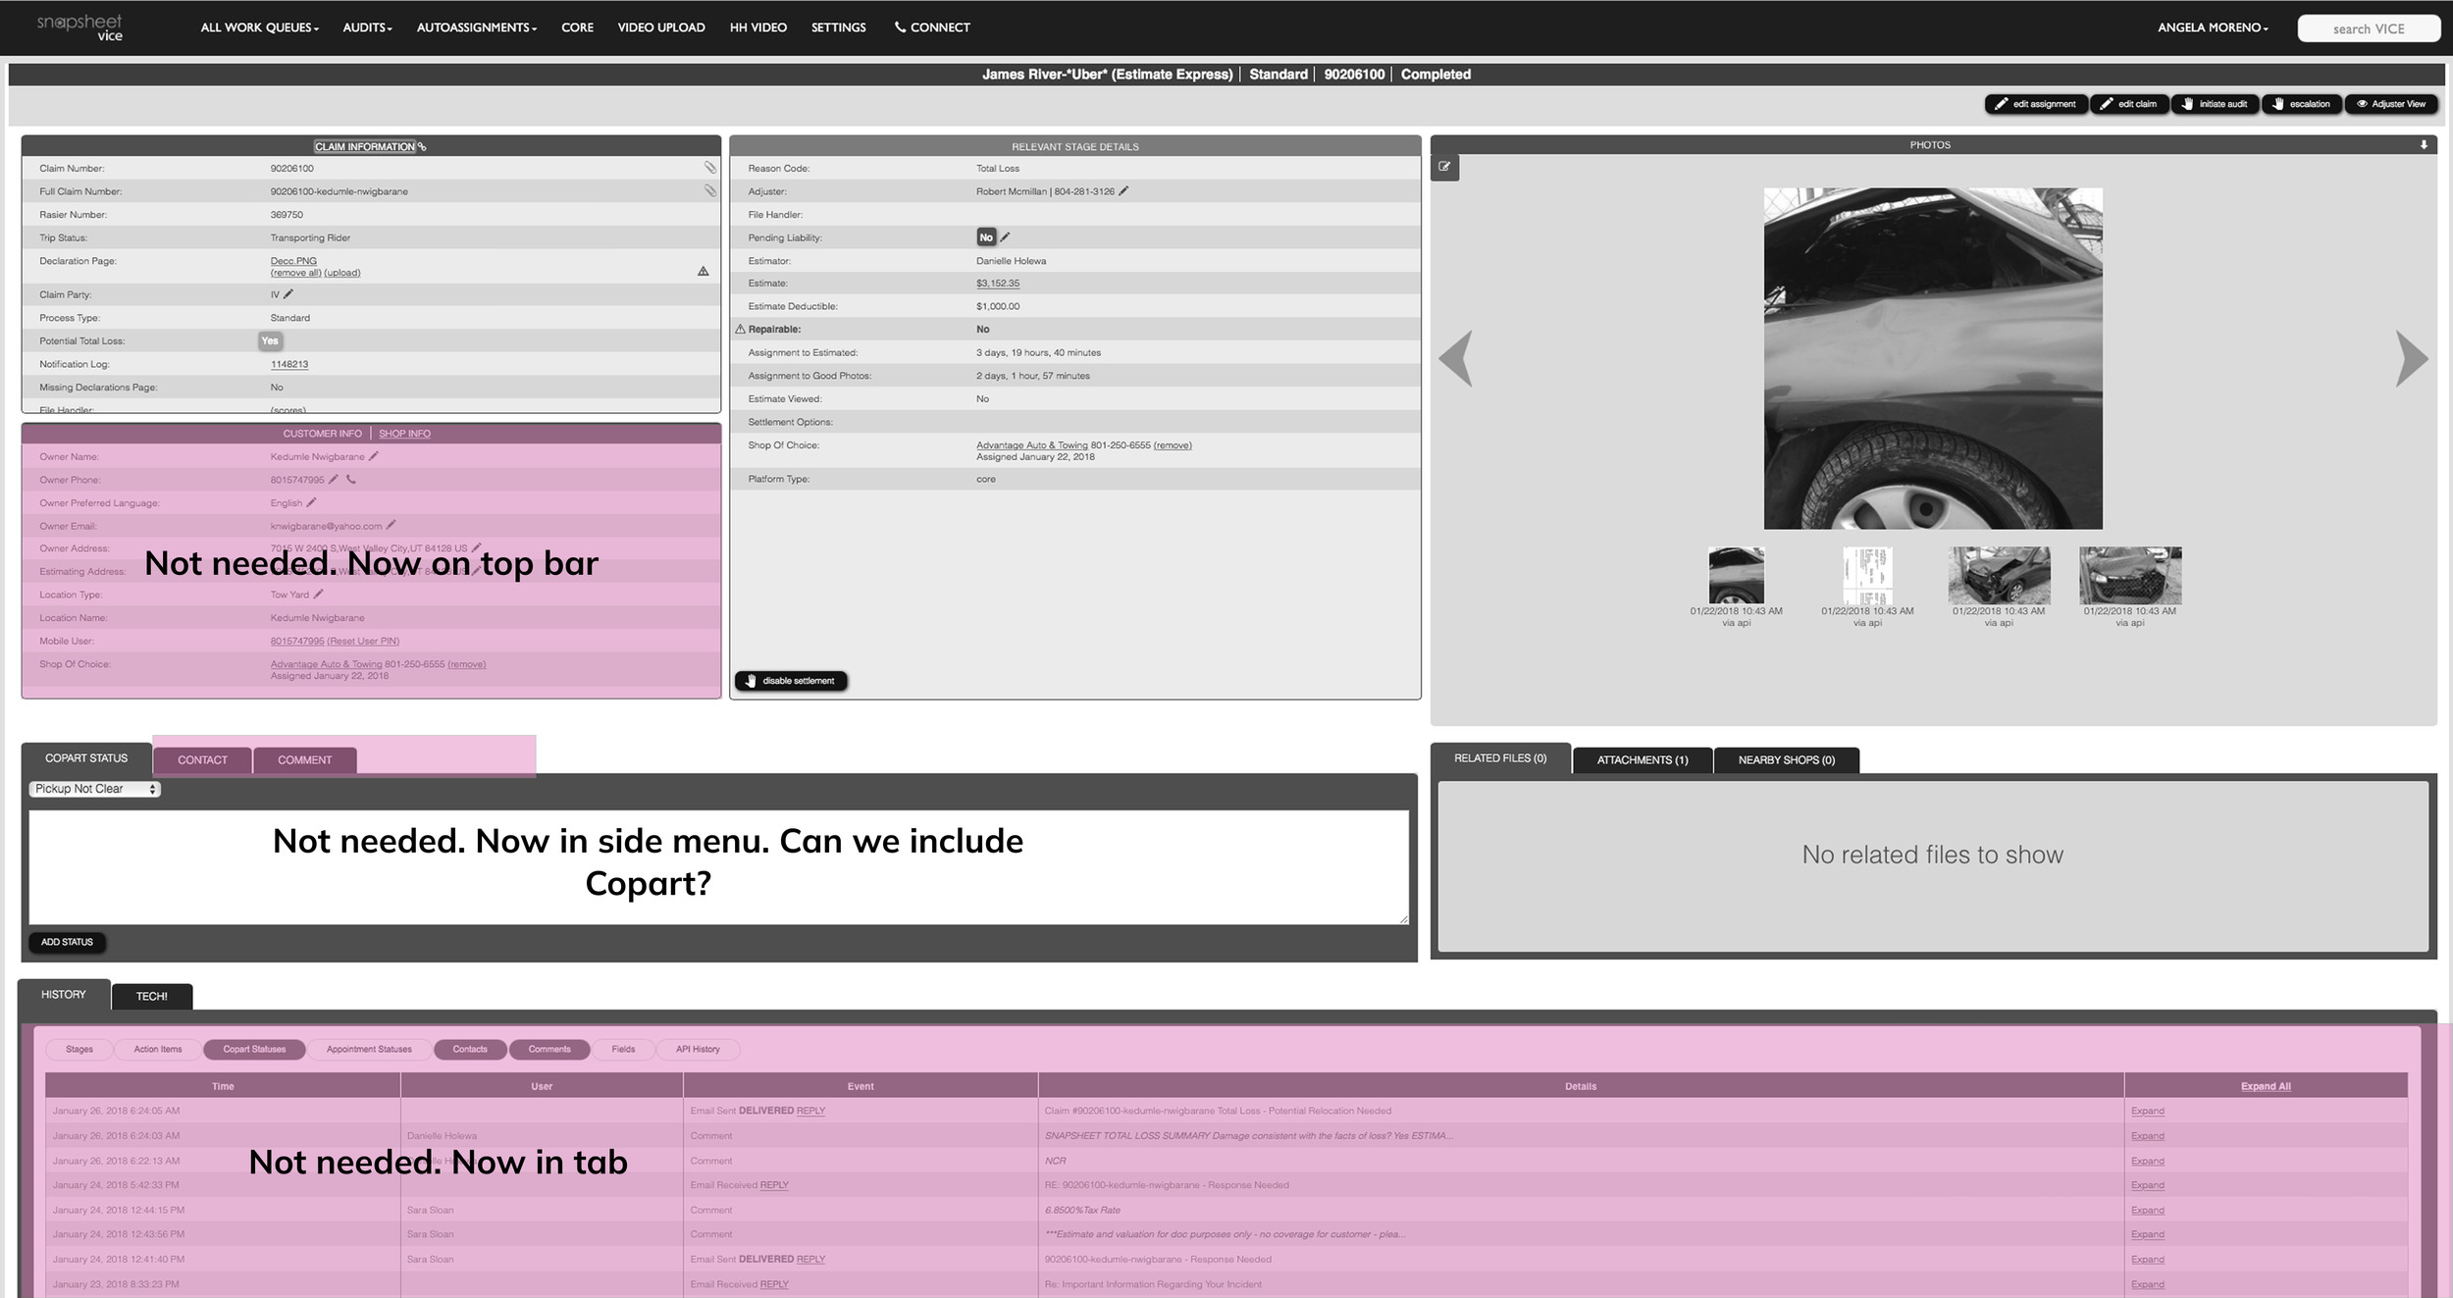Click phone icon next to Owner Phone

tap(351, 480)
